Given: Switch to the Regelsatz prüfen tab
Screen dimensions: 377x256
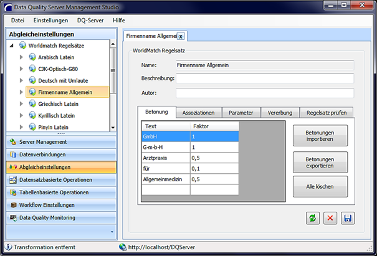Looking at the screenshot, I should coord(327,113).
